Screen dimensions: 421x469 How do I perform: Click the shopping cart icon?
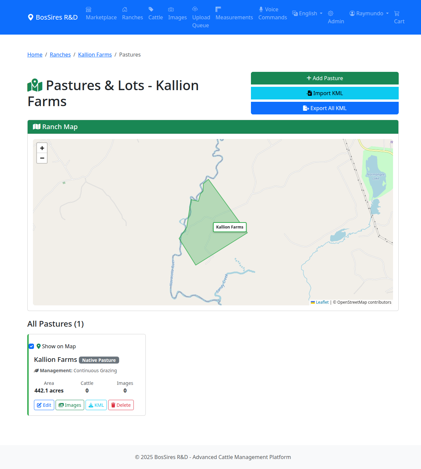(397, 13)
